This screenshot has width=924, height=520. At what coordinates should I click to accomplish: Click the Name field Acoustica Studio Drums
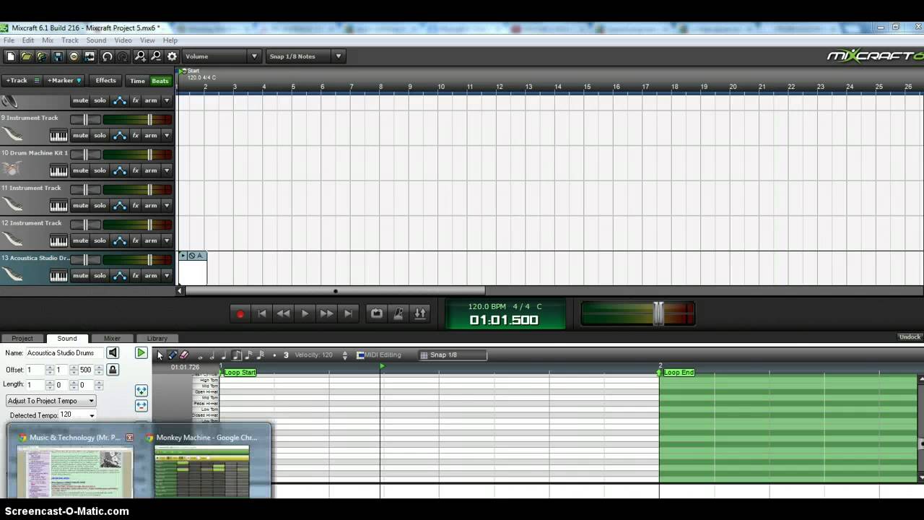click(x=64, y=353)
